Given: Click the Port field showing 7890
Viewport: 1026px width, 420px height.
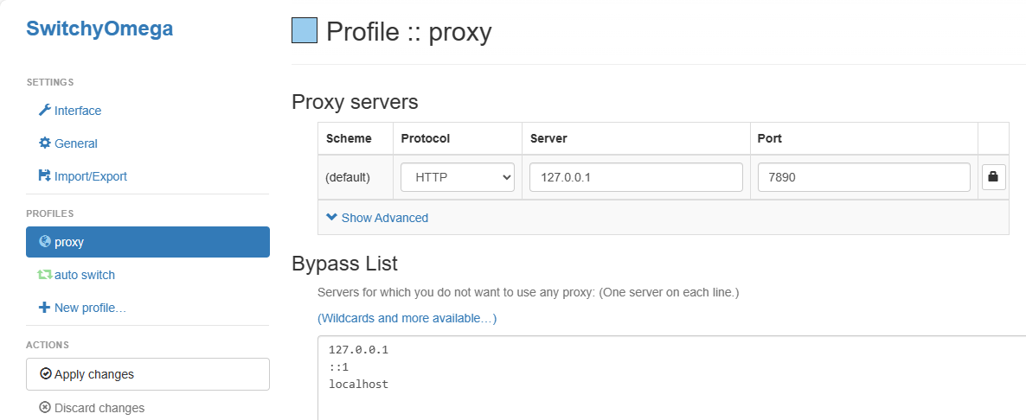Looking at the screenshot, I should click(x=862, y=177).
